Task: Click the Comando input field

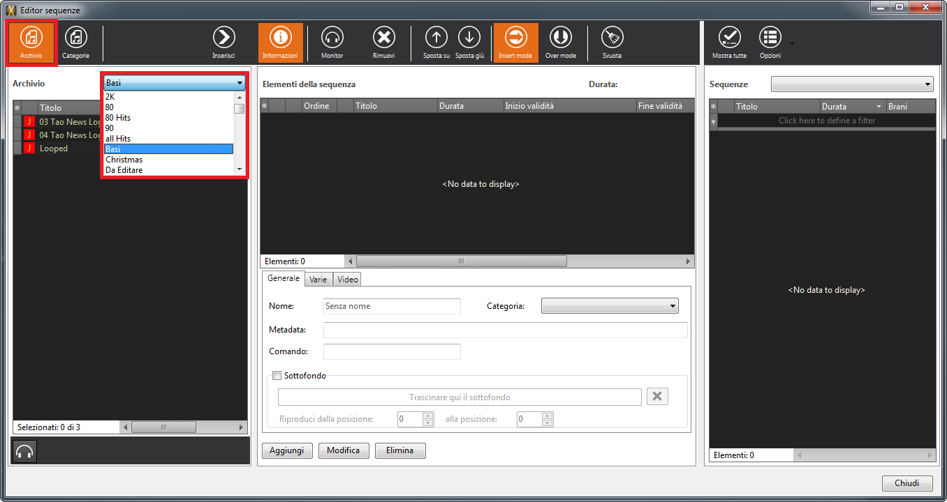Action: (x=392, y=351)
